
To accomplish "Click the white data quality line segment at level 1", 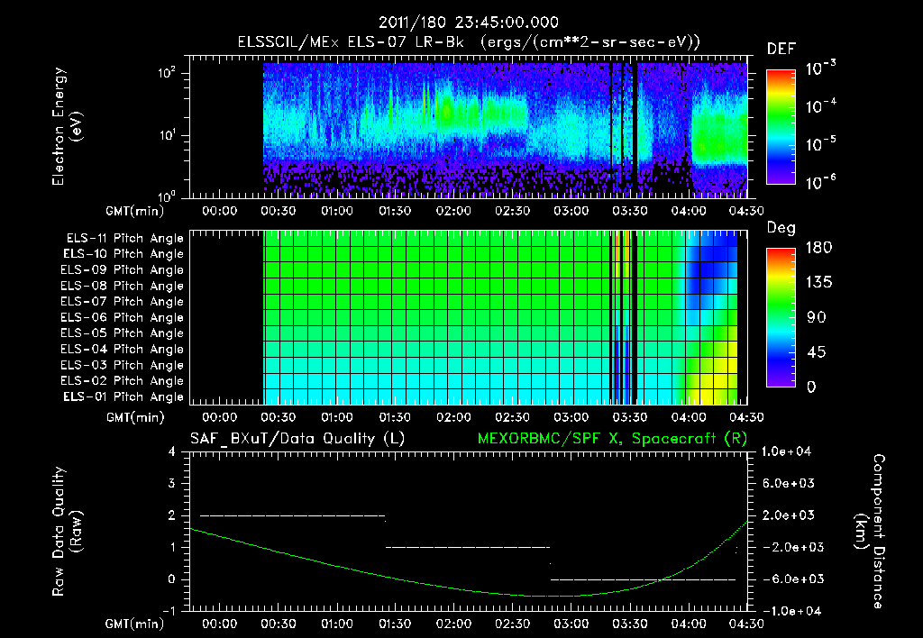I will (468, 547).
